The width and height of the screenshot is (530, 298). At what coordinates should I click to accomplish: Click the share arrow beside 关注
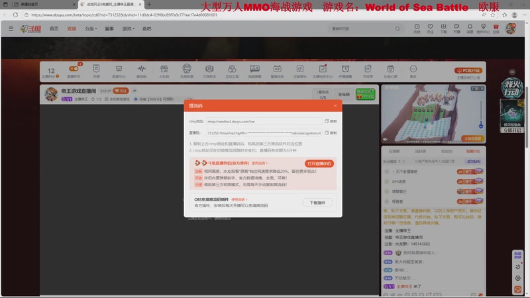[134, 91]
